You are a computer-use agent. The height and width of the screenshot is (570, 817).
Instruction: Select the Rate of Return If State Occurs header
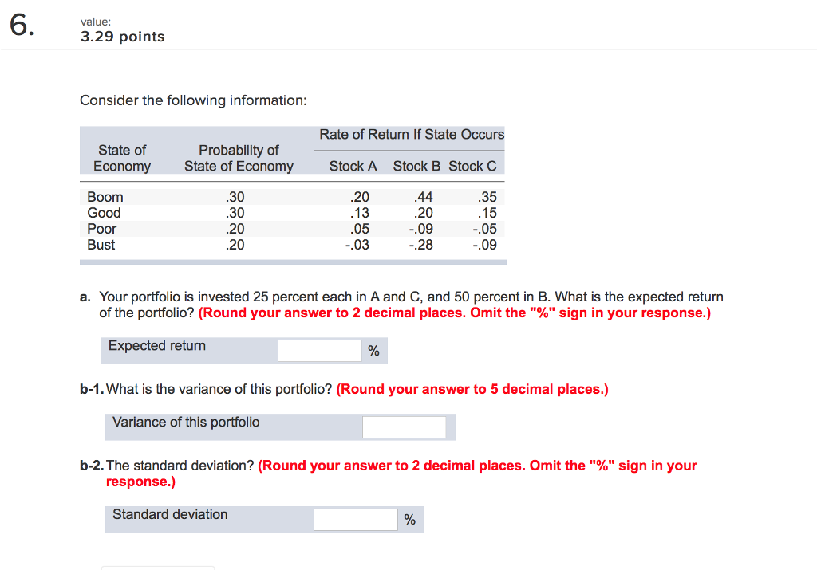point(411,134)
